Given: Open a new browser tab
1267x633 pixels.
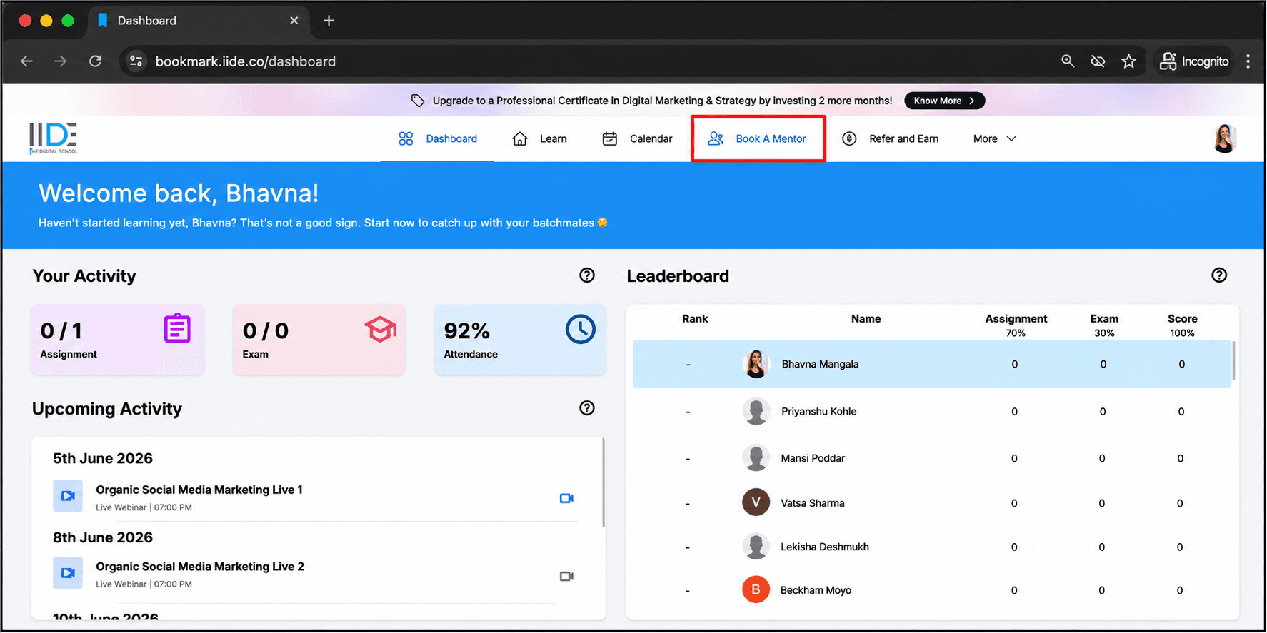Looking at the screenshot, I should click(329, 21).
